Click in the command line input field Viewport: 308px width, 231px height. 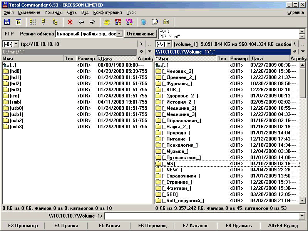[202, 216]
